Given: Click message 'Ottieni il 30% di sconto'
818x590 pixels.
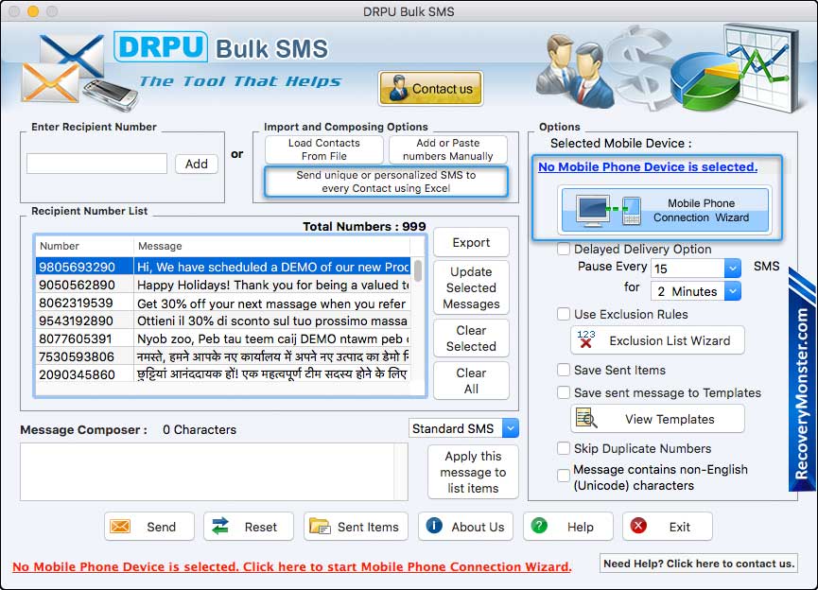Looking at the screenshot, I should click(x=271, y=321).
